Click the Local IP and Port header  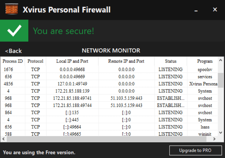pos(72,61)
